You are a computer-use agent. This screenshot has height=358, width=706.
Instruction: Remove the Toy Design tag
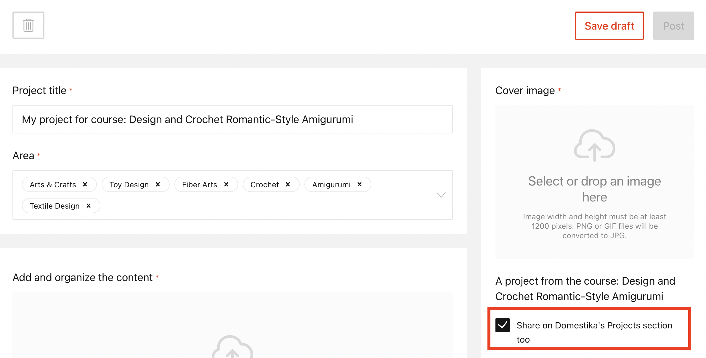[158, 184]
